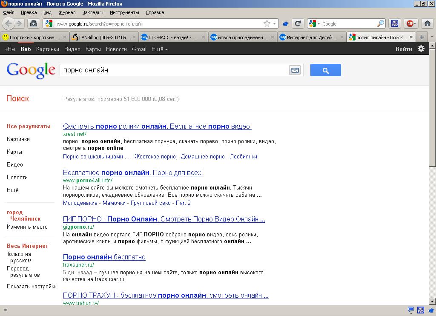Close the Шортики tab

pyautogui.click(x=65, y=37)
